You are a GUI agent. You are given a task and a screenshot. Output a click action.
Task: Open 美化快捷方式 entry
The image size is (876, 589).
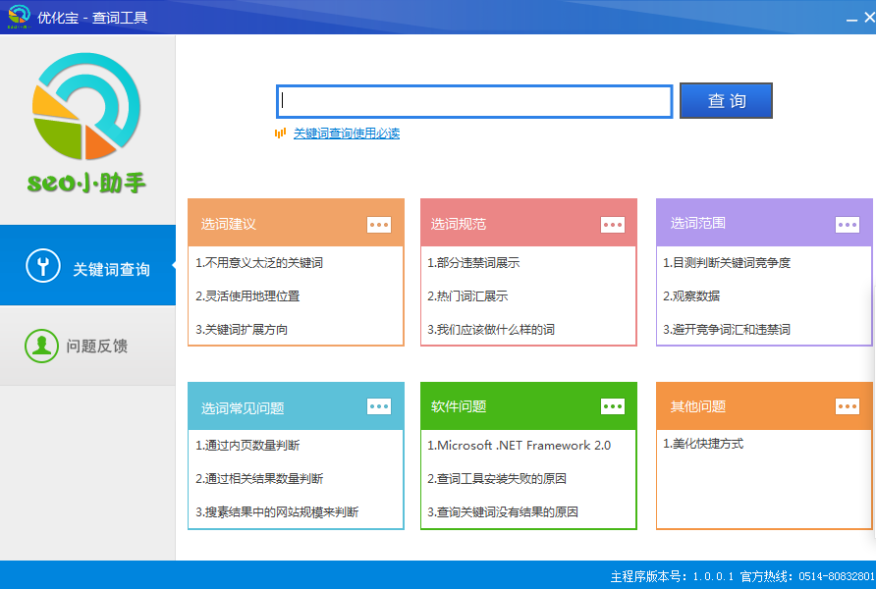(703, 444)
